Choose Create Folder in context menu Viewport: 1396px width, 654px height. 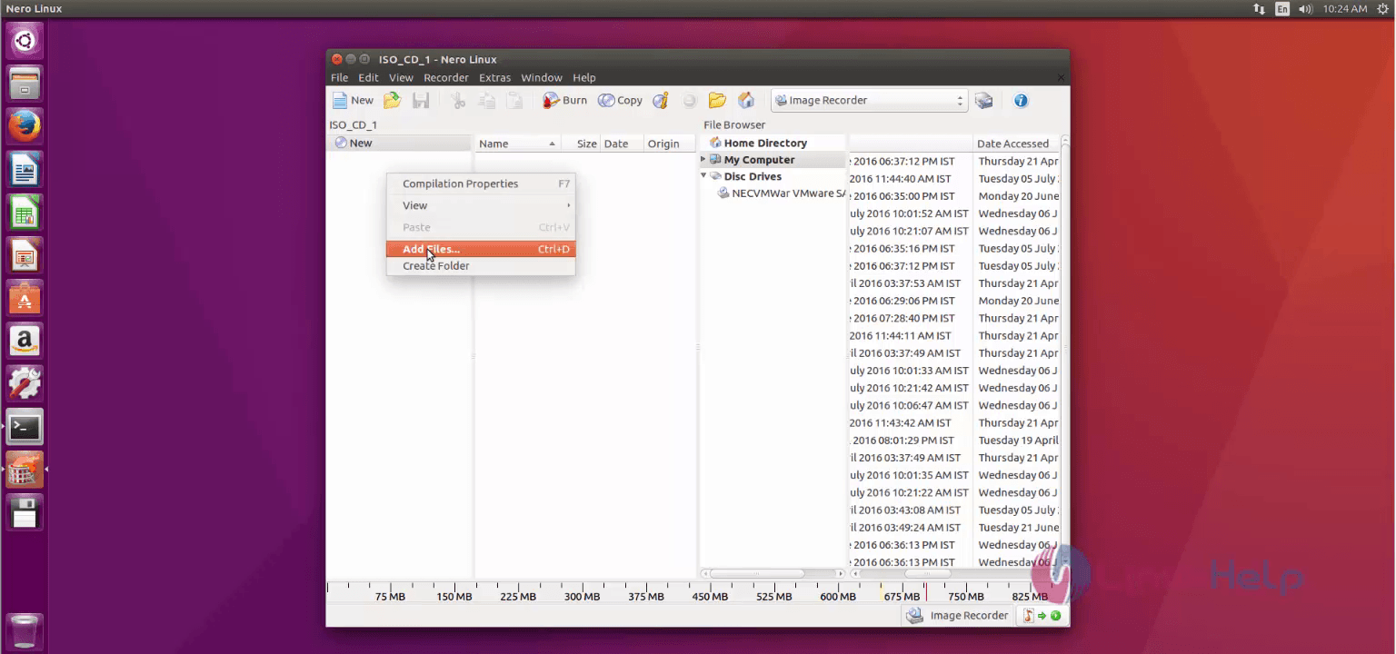(481, 266)
